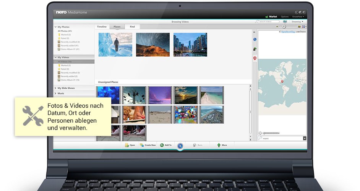Jump to top with scrollbar top arrow
360x191 pixels.
250,86
